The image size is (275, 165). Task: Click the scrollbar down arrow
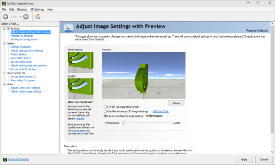tap(272, 152)
